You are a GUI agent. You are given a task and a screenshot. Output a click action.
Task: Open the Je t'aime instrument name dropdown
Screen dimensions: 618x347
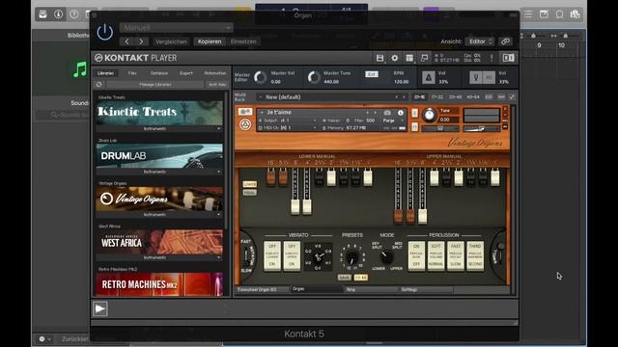(x=262, y=113)
